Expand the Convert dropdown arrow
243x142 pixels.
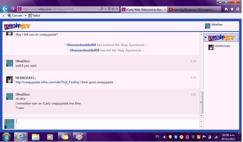point(25,16)
